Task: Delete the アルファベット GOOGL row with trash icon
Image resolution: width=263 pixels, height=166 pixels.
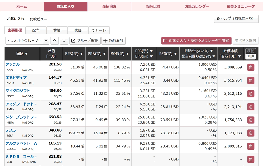Action: tap(251, 146)
